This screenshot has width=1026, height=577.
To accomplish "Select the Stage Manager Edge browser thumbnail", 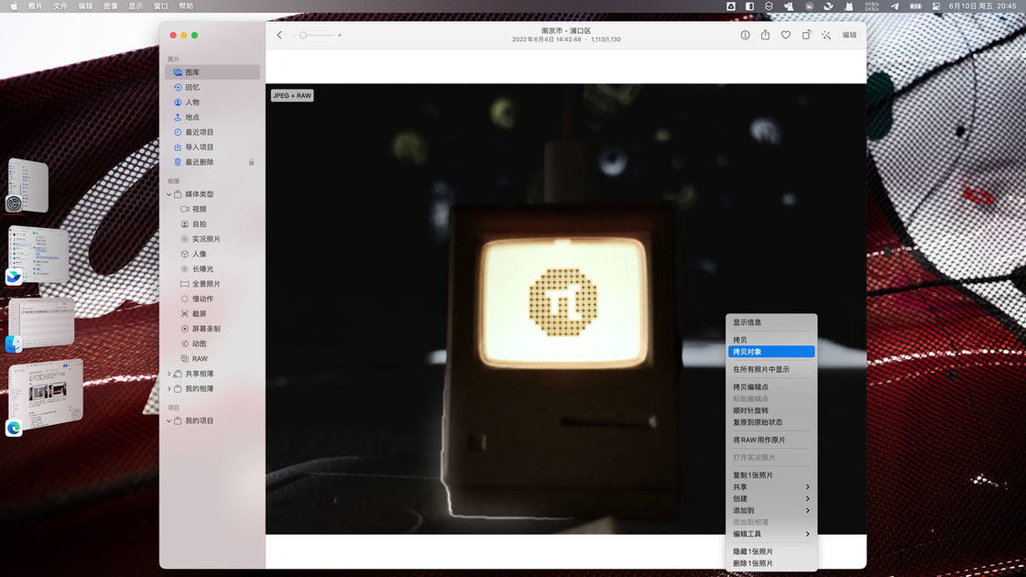I will pyautogui.click(x=46, y=395).
